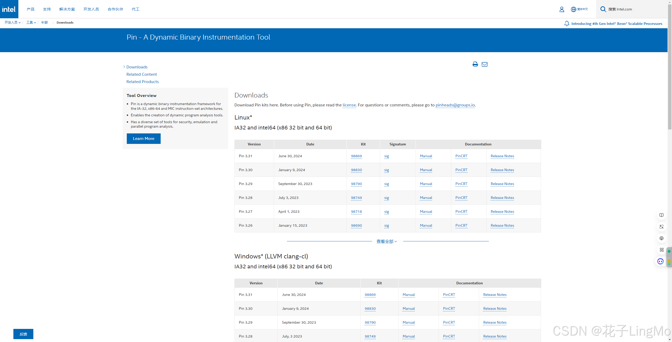Open Manual for Linux Pin 3.26

426,226
